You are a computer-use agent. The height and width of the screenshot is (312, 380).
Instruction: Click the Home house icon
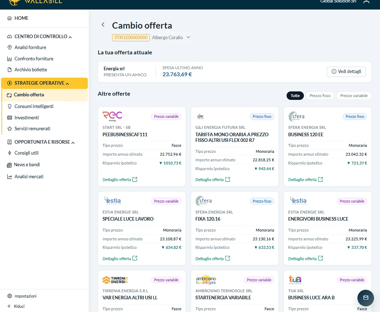(10, 18)
